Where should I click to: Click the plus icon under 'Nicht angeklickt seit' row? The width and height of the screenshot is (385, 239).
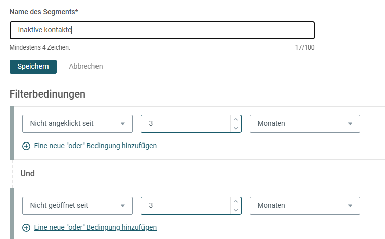26,146
